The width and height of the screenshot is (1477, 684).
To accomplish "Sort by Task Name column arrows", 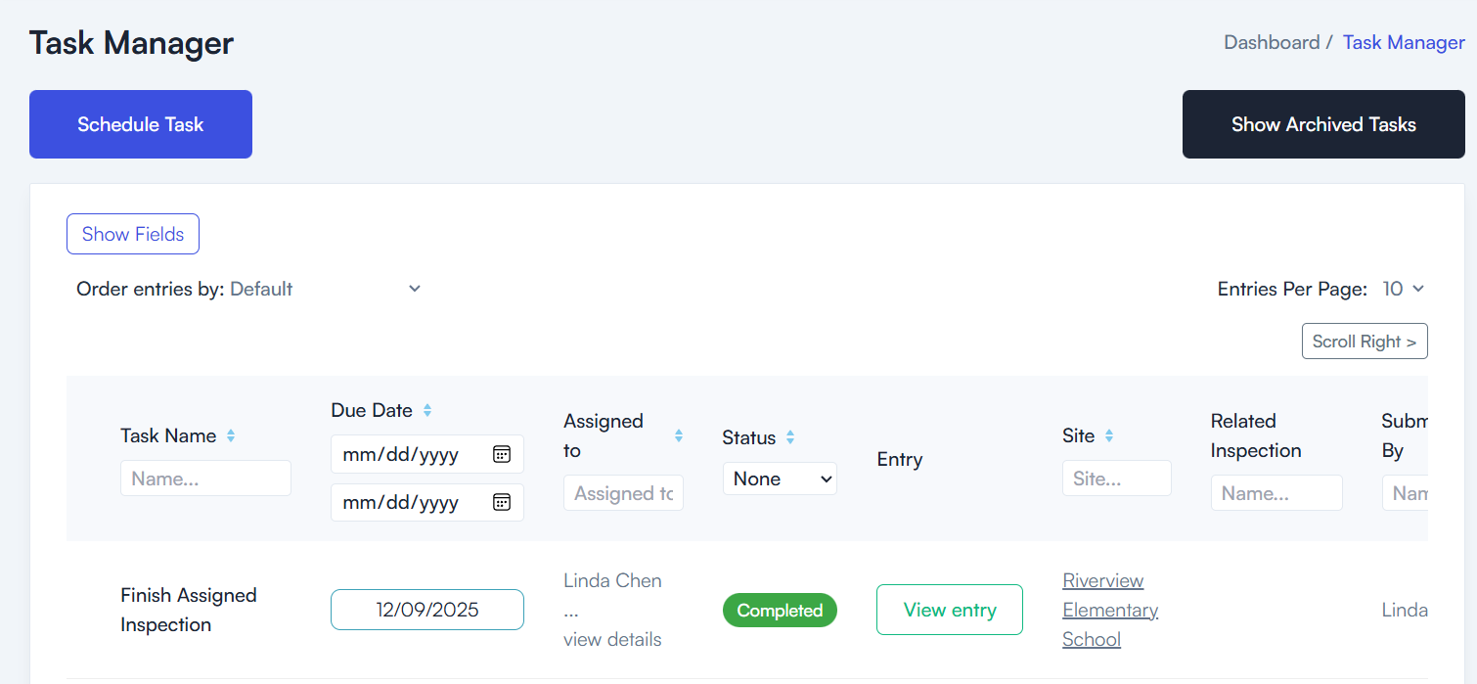I will coord(231,435).
